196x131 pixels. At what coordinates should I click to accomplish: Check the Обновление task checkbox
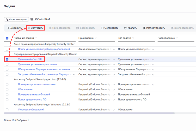(x=7, y=90)
